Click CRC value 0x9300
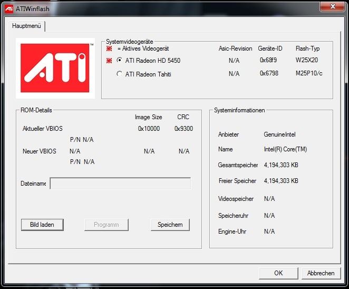The height and width of the screenshot is (289, 349). 183,129
